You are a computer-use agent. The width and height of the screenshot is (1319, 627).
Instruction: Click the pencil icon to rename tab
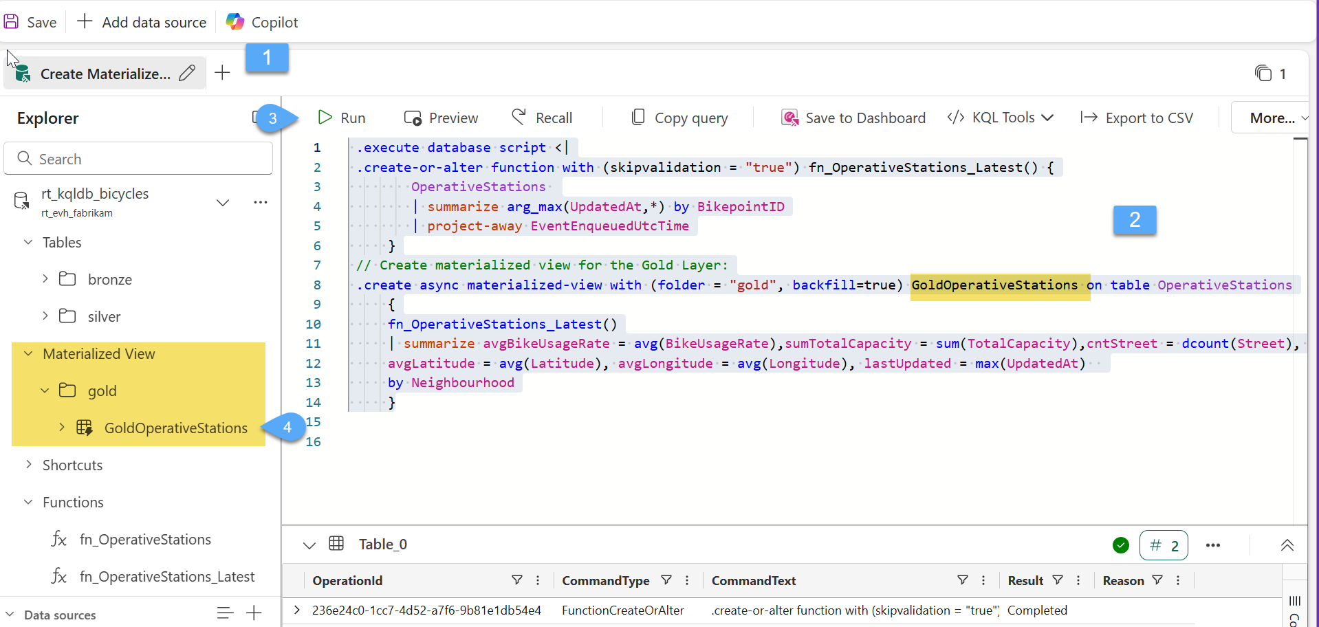pyautogui.click(x=187, y=74)
